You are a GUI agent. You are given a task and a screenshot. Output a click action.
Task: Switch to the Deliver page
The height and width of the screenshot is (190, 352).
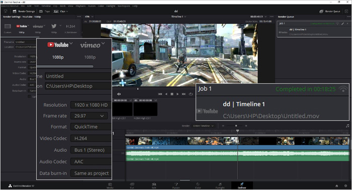(242, 186)
